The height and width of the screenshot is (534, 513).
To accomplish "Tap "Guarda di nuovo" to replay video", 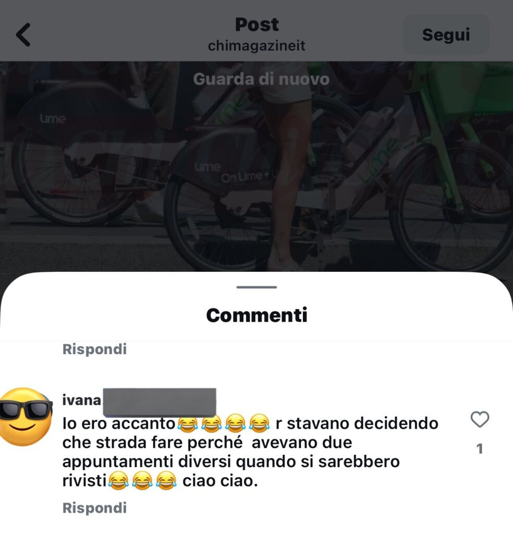I will pyautogui.click(x=261, y=79).
